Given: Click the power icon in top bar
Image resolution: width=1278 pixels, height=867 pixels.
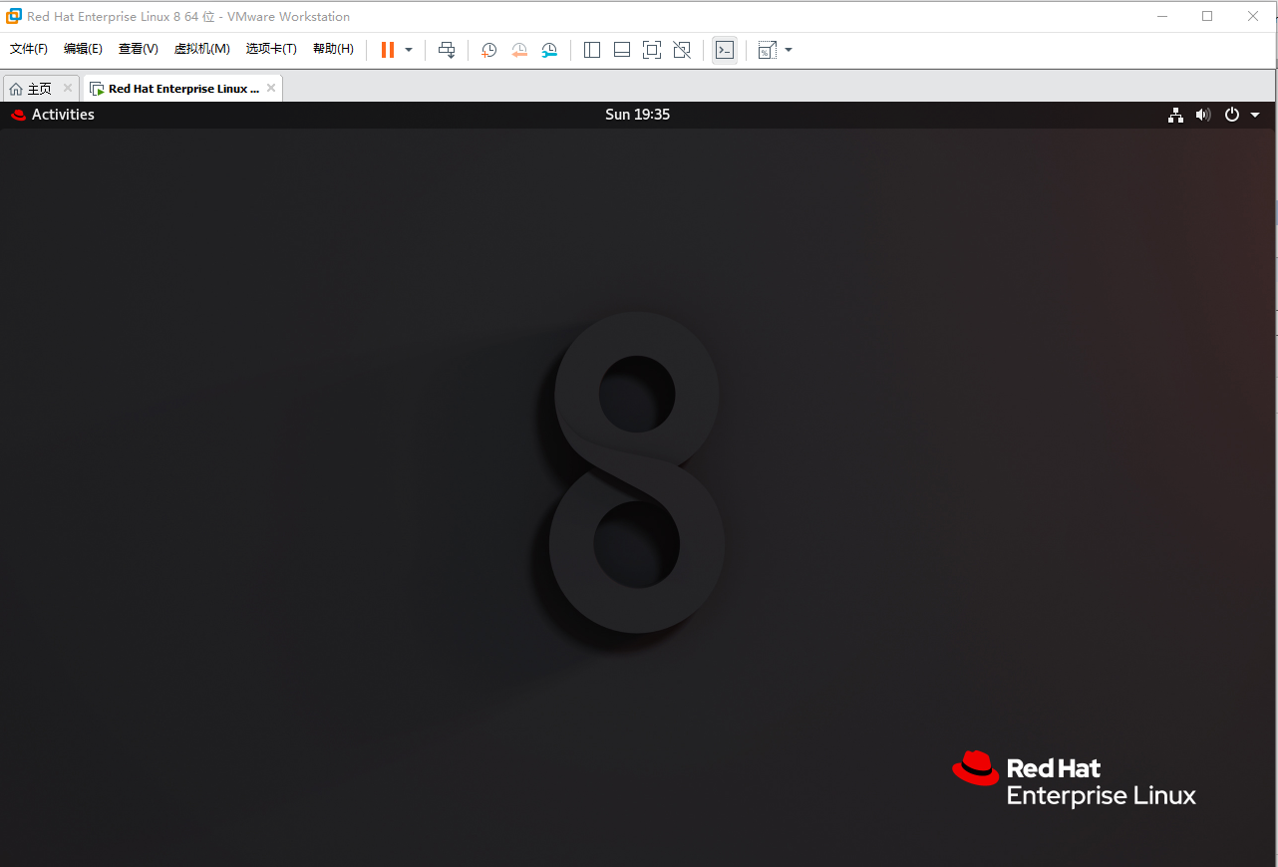Looking at the screenshot, I should tap(1232, 115).
